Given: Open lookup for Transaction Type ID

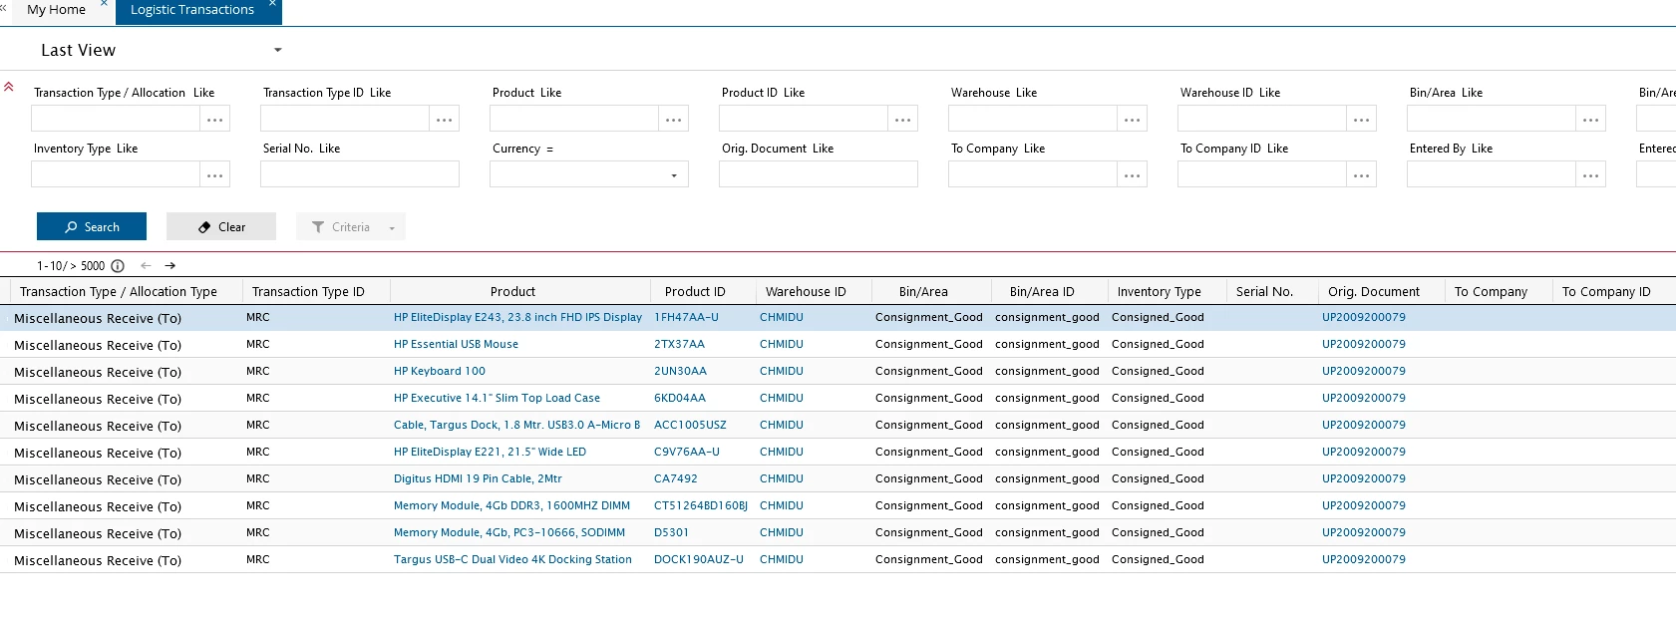Looking at the screenshot, I should click(x=445, y=119).
